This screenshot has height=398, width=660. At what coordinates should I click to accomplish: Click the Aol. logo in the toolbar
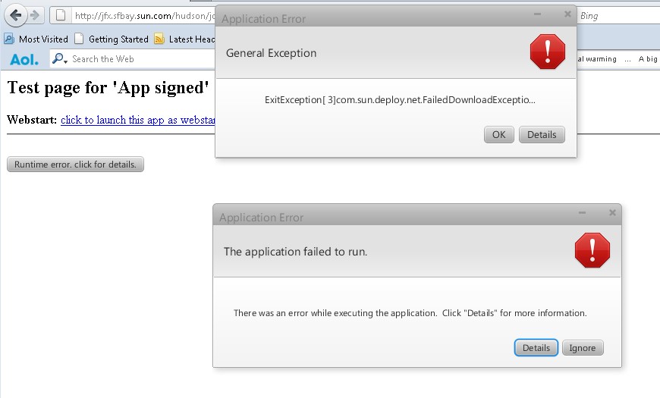[x=24, y=59]
